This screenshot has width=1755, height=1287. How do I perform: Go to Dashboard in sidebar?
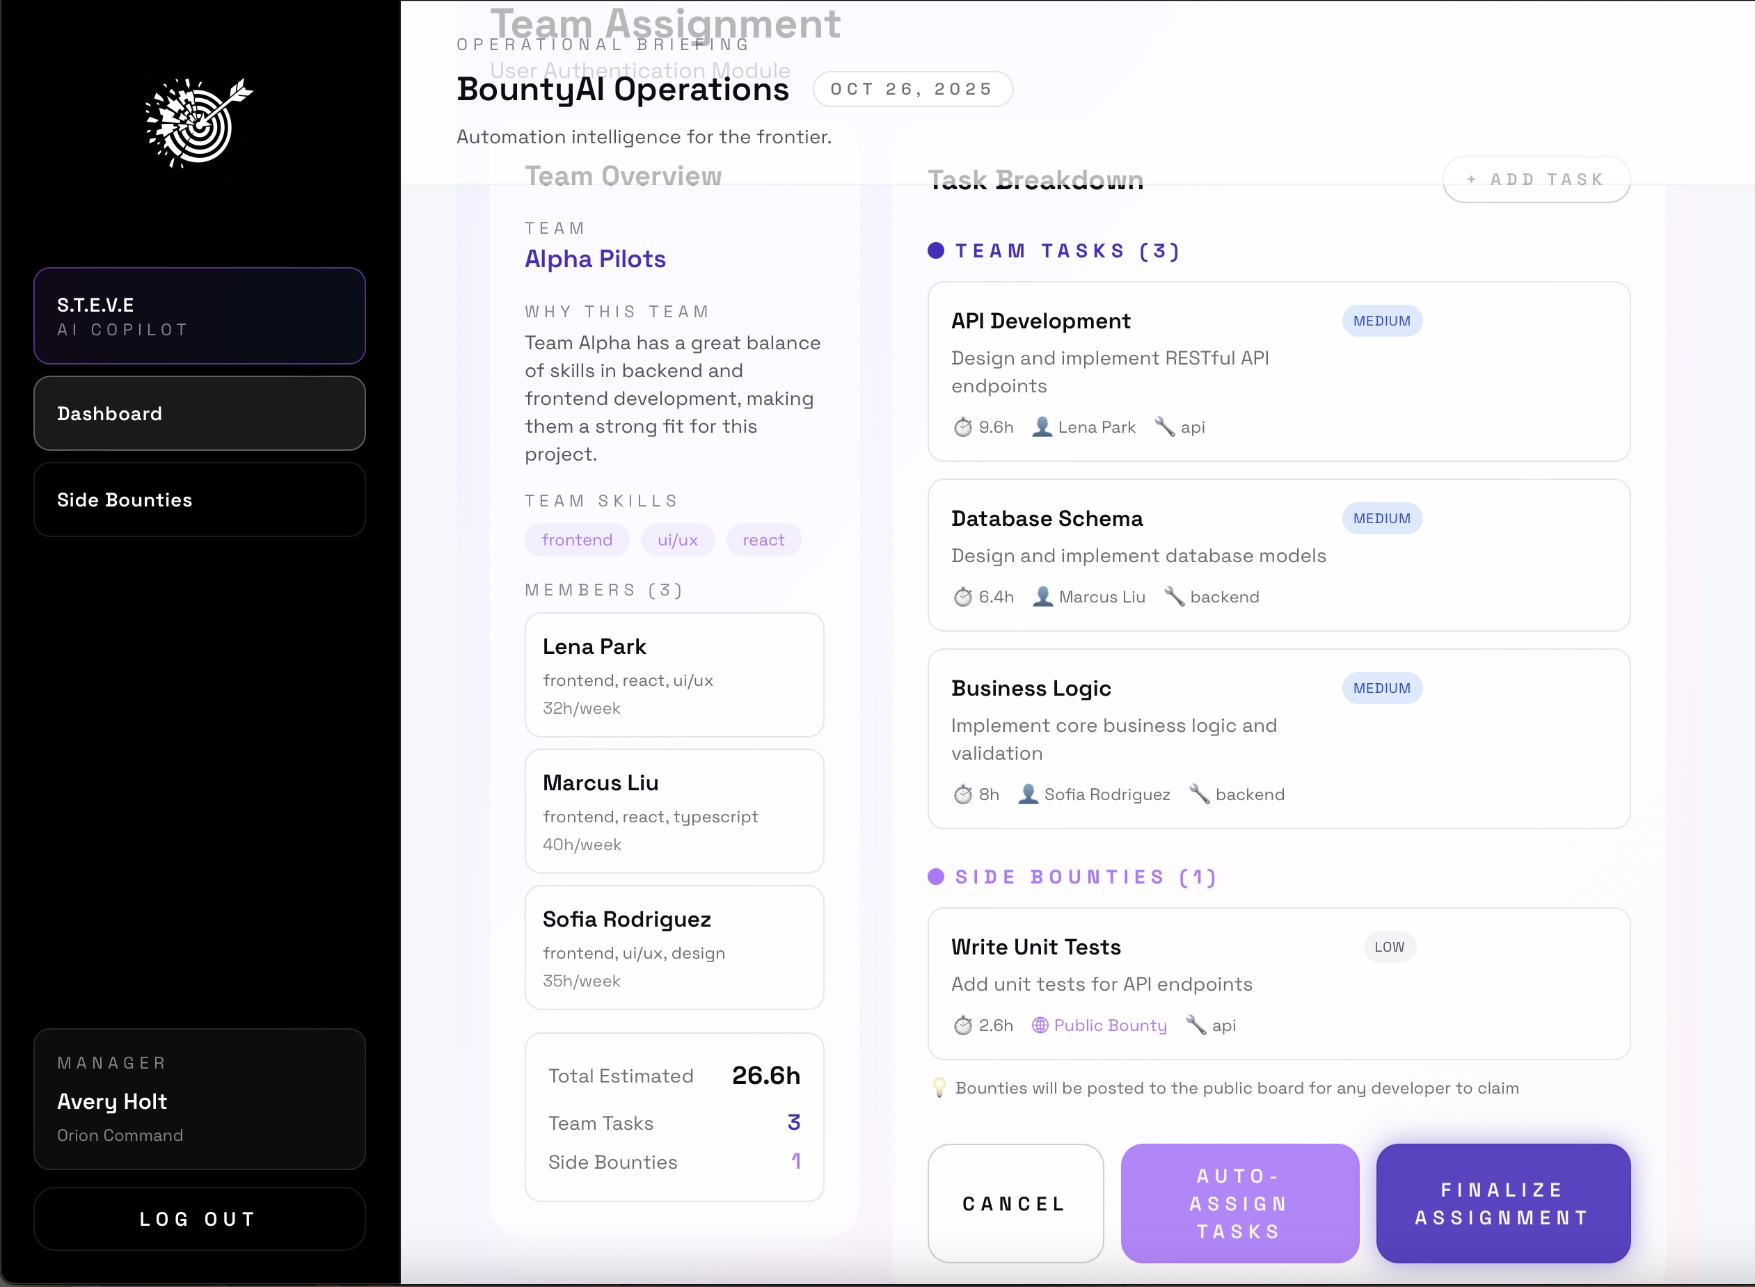[200, 414]
